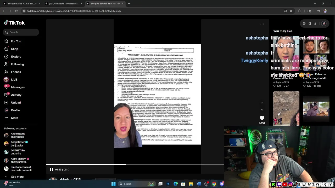Screen dimensions: 335x188
Task: Open the Jake Haro recommended video thumbnail
Action: pos(286,108)
